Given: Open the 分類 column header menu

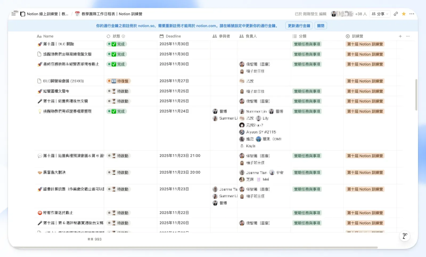Looking at the screenshot, I should 299,36.
